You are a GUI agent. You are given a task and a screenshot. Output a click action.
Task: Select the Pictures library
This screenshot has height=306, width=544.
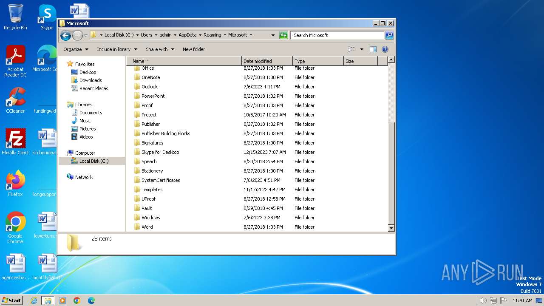88,129
